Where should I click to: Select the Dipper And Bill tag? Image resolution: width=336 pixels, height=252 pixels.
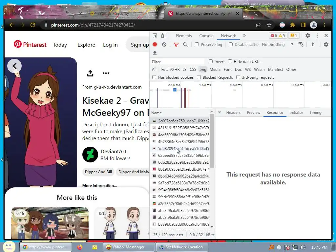coord(98,172)
